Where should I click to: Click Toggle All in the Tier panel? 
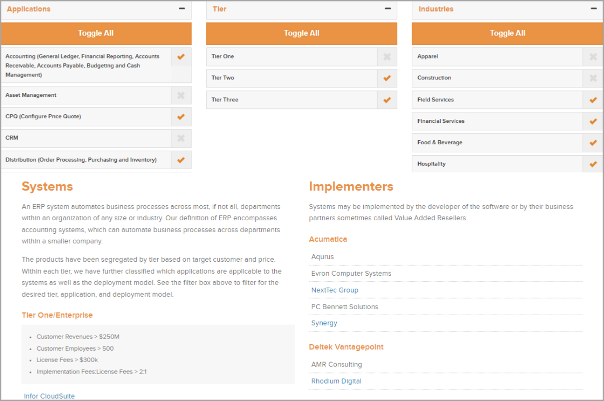click(x=302, y=33)
